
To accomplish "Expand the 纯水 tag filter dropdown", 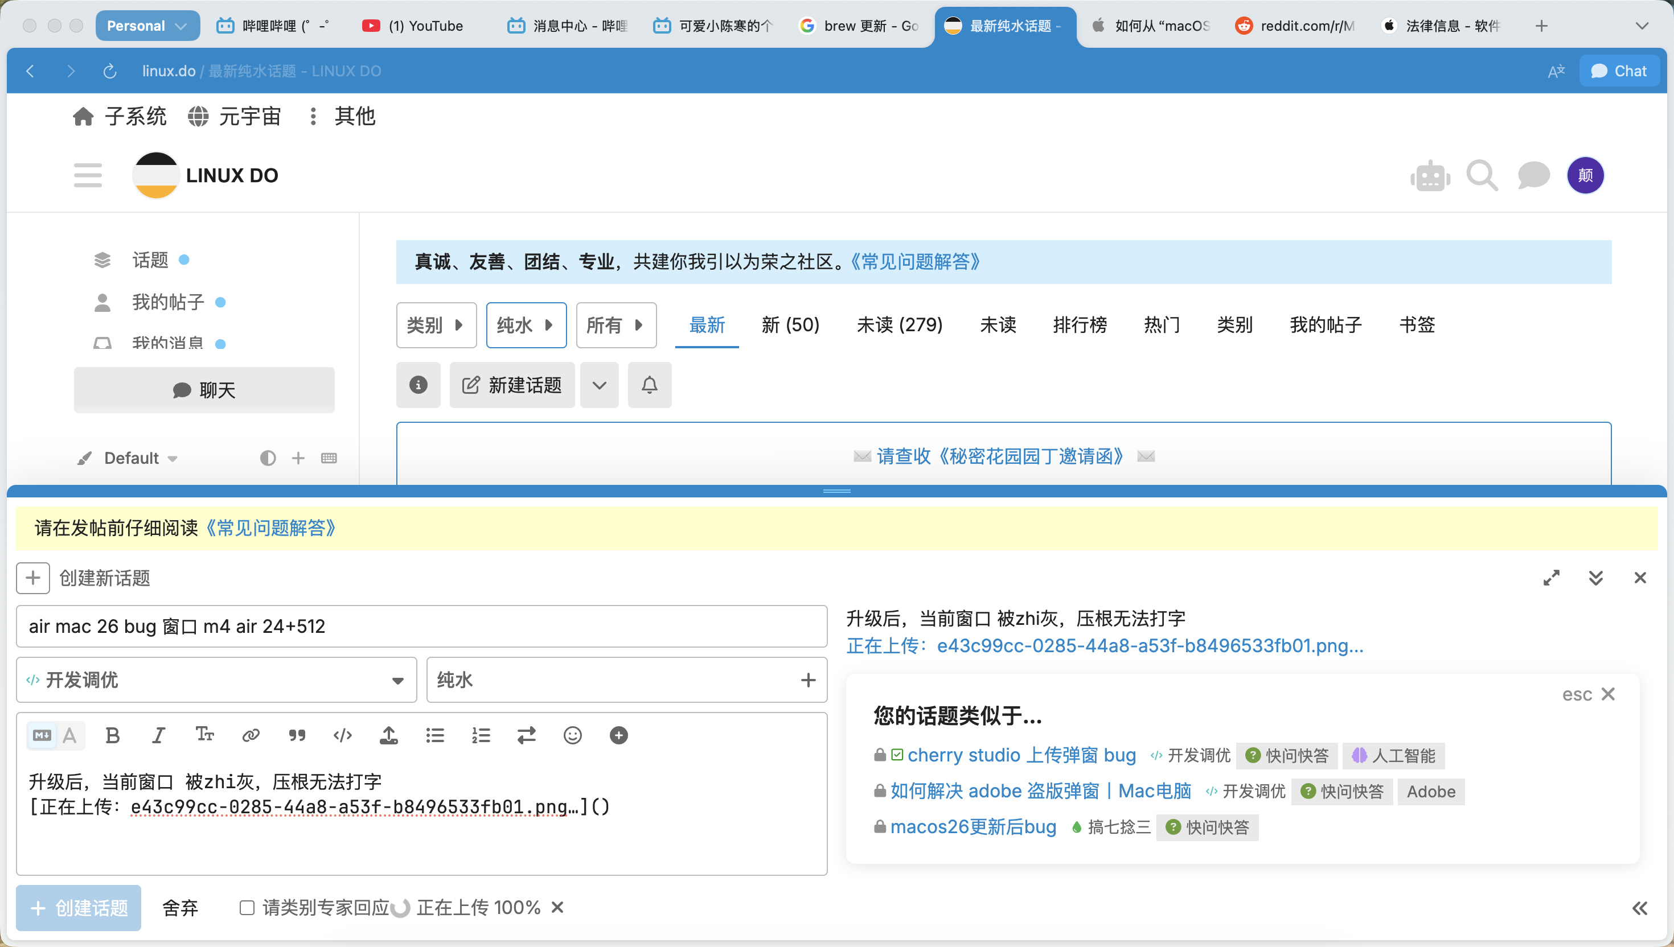I will coord(526,324).
